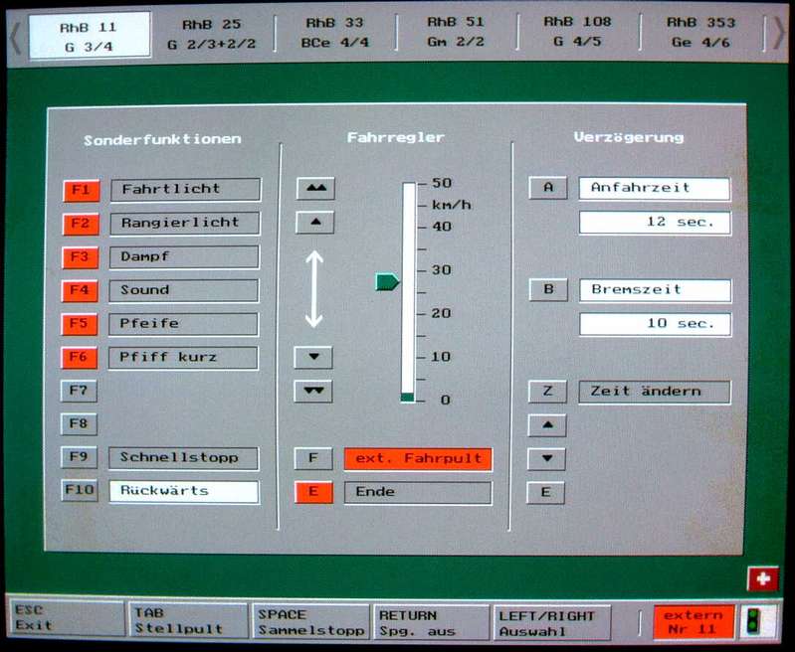Increase delay time with up arrow

[546, 425]
